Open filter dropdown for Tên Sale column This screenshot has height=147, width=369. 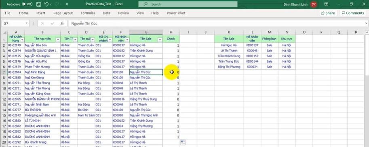[160, 40]
